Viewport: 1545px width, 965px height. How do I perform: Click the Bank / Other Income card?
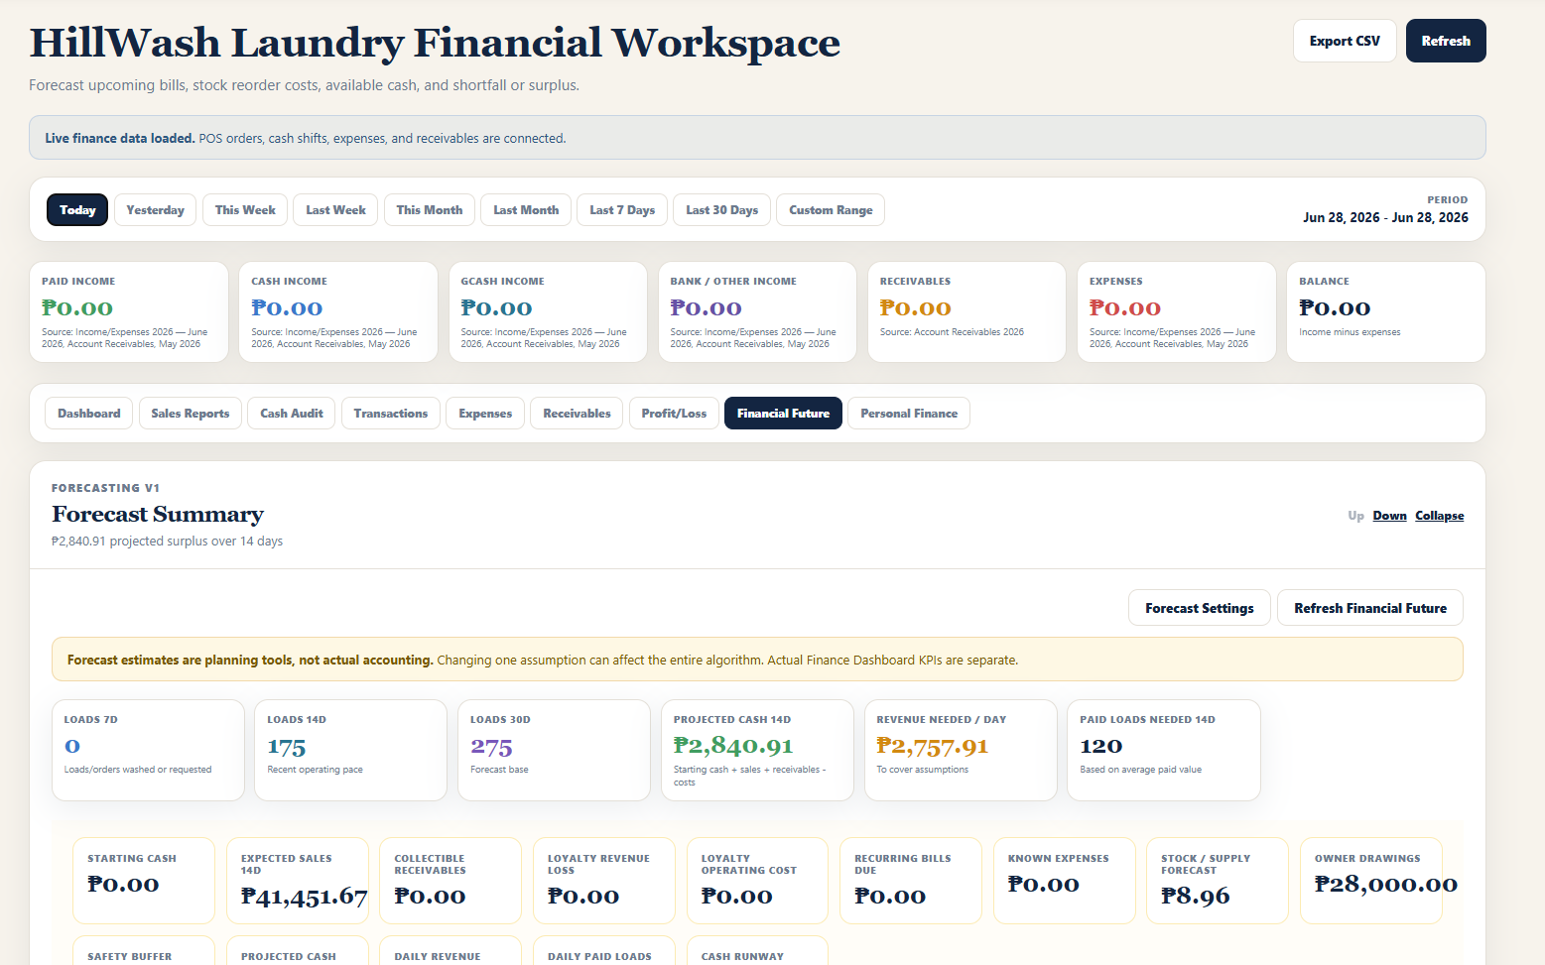[757, 312]
